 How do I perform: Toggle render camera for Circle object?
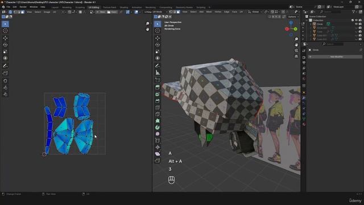(x=360, y=24)
